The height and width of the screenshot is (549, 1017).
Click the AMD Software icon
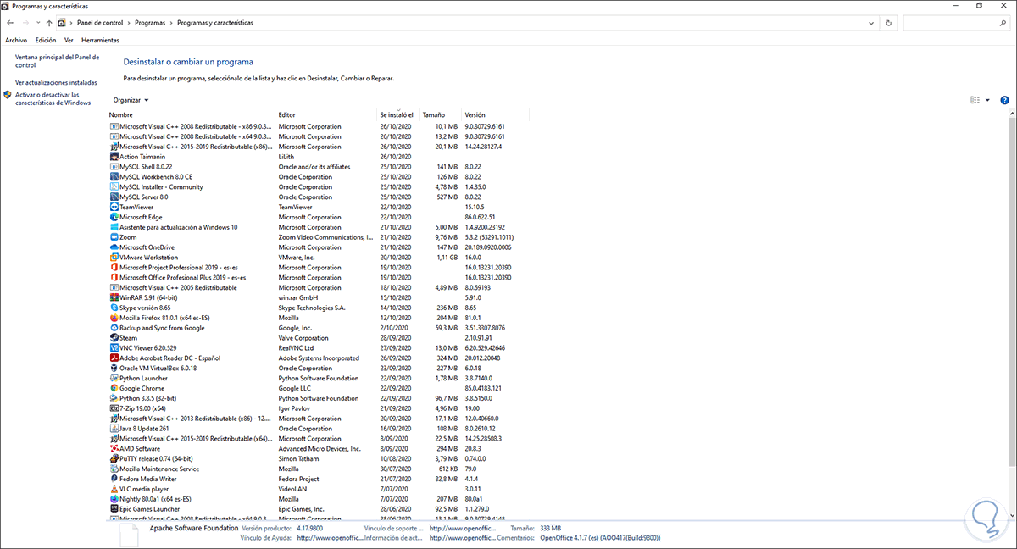point(114,449)
